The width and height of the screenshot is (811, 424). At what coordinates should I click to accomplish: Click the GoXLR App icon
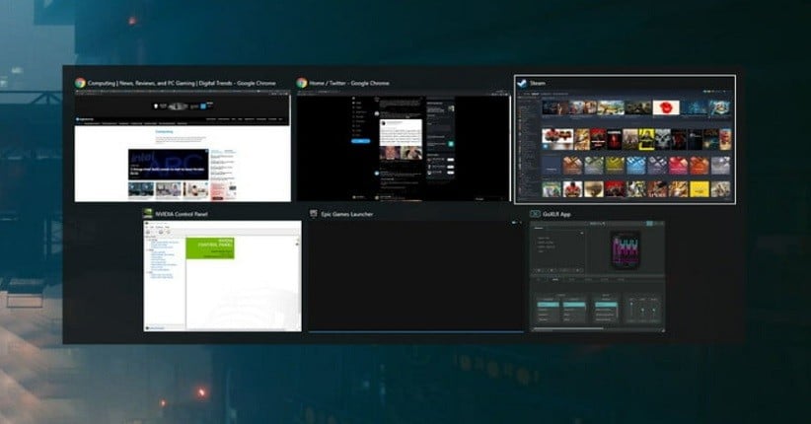click(x=535, y=214)
